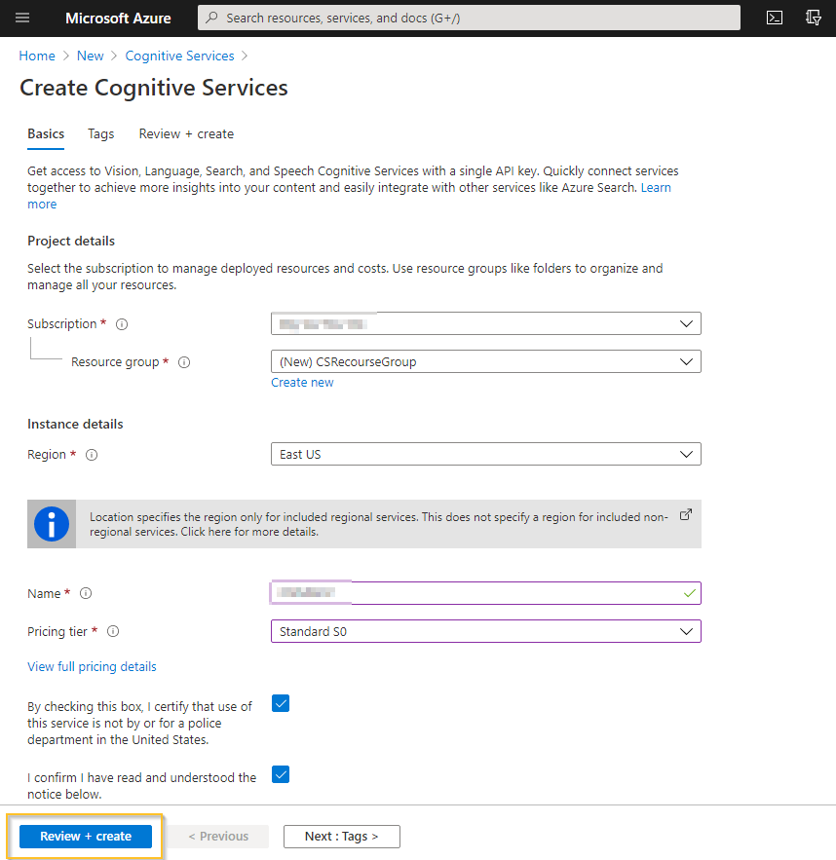Show info tooltip for Region
836x860 pixels.
(x=92, y=455)
